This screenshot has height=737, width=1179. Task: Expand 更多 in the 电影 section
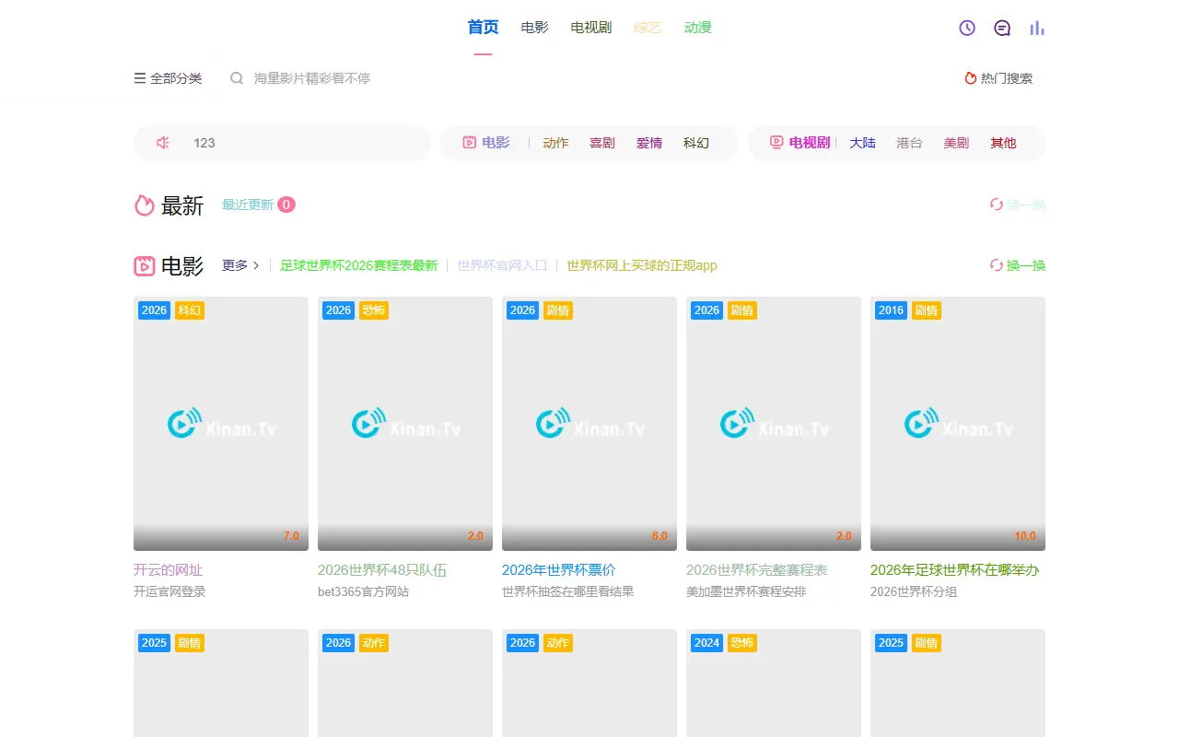(240, 265)
